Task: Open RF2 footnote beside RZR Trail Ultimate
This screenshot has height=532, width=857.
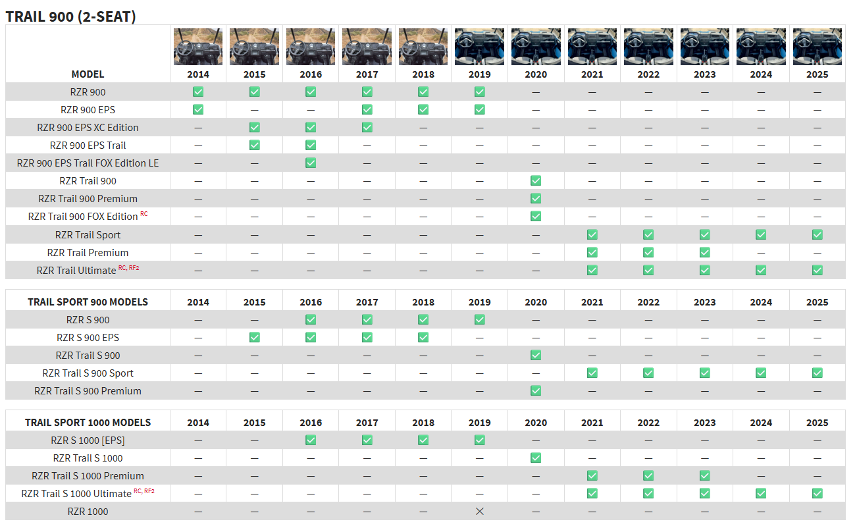Action: 134,268
